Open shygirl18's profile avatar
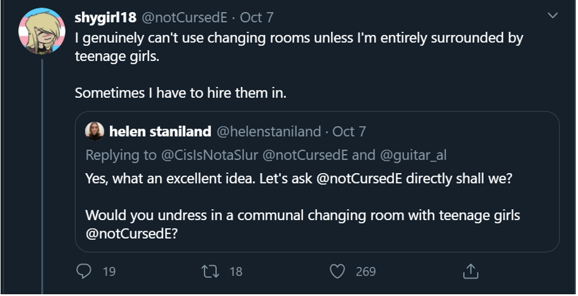This screenshot has width=578, height=296. tap(42, 31)
